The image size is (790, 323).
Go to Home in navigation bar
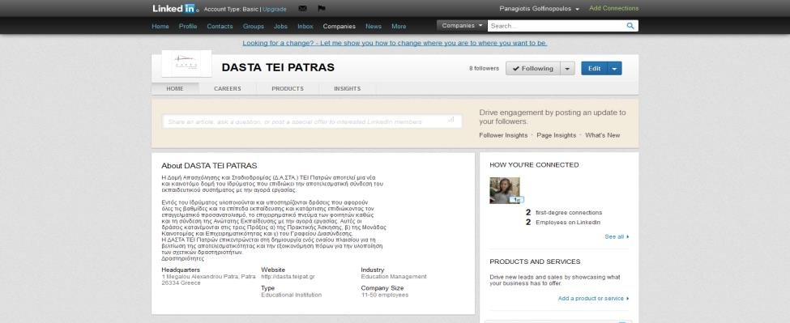click(x=160, y=26)
